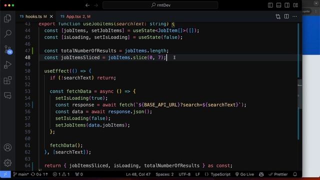Synchronize changes 0 down 1 up
320x180 pixels.
39,174
